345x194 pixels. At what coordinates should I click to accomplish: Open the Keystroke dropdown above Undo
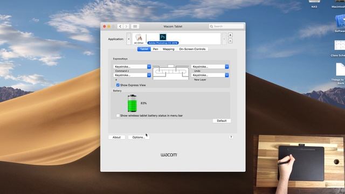210,67
